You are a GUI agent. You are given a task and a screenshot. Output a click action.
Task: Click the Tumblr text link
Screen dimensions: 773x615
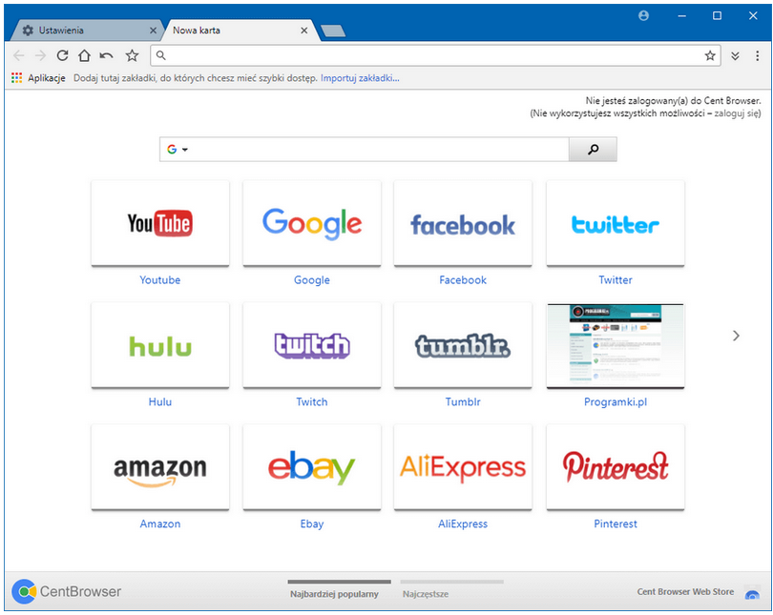tap(463, 401)
